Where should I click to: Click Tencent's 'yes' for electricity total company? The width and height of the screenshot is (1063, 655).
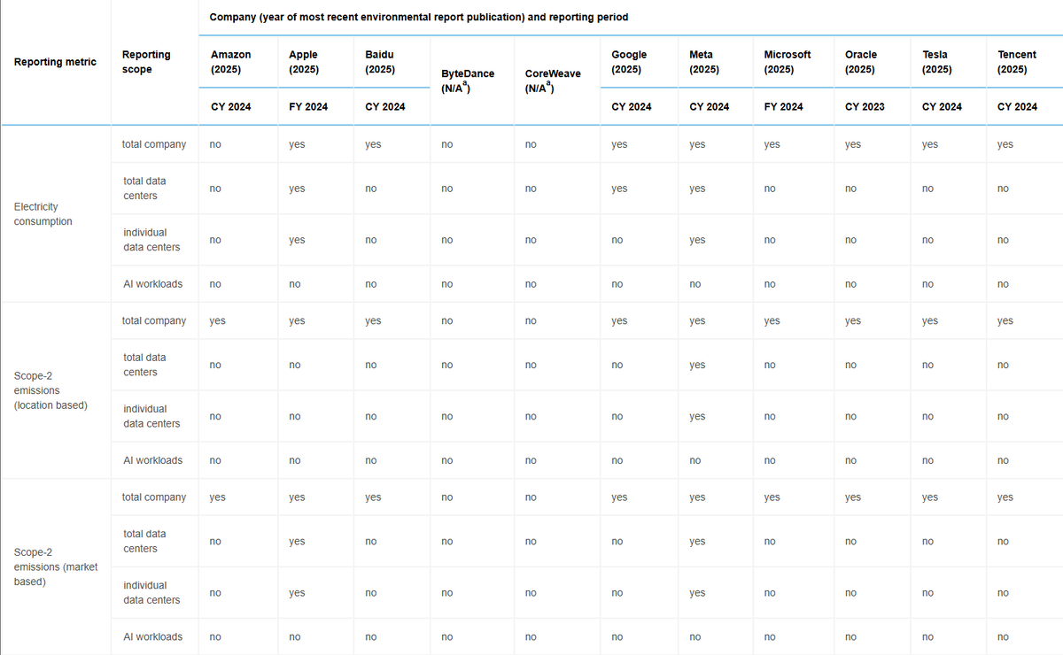[1005, 144]
